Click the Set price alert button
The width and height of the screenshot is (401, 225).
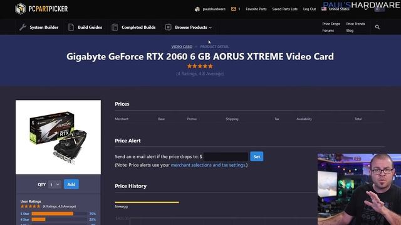click(256, 157)
